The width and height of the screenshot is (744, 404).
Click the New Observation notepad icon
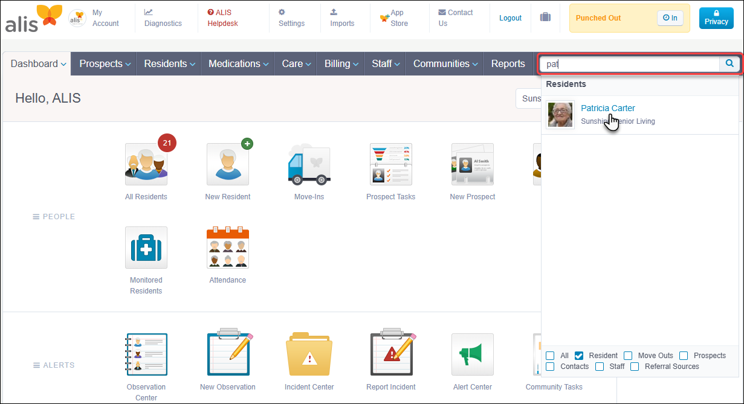[227, 354]
